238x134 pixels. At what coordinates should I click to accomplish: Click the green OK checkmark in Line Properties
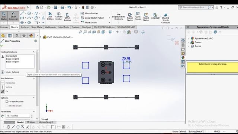[x=2, y=45]
